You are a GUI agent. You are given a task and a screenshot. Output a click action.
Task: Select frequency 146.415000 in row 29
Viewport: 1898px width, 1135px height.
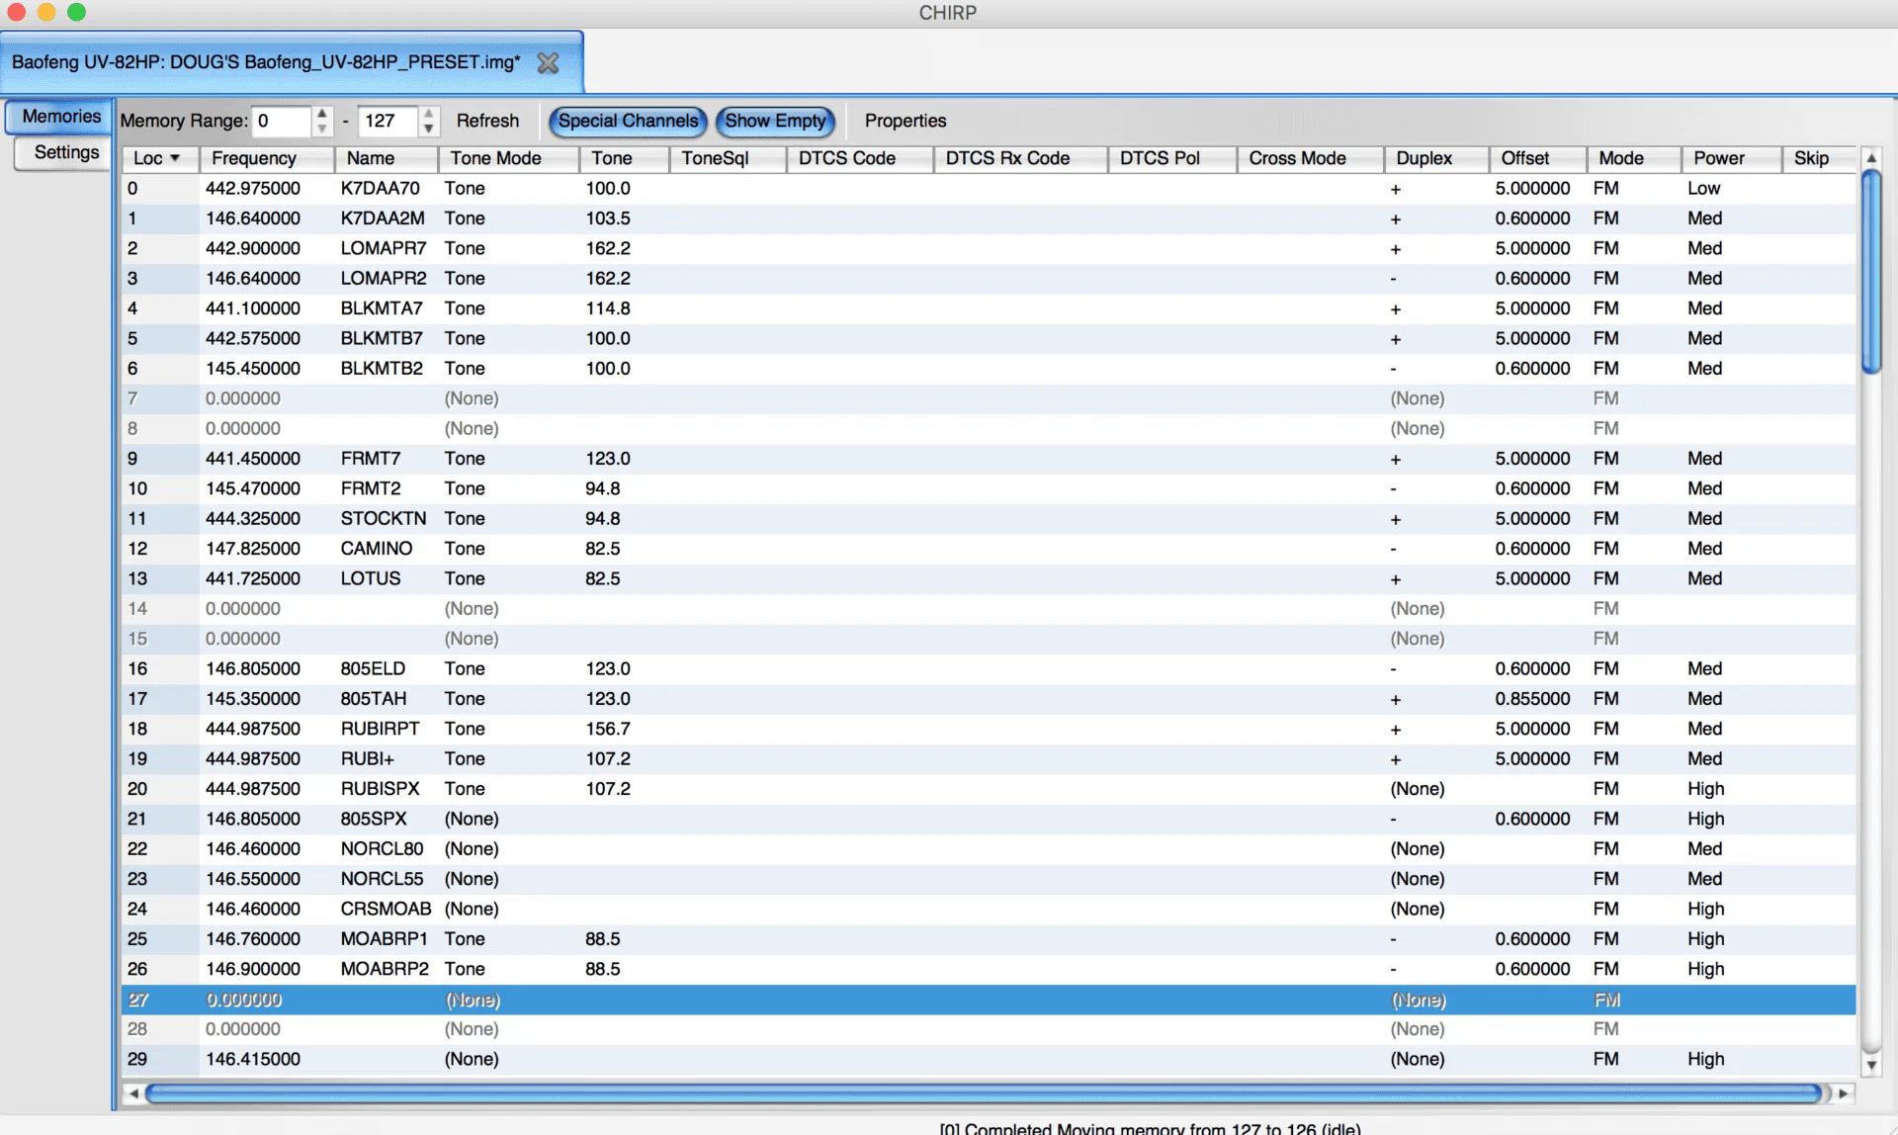[253, 1059]
